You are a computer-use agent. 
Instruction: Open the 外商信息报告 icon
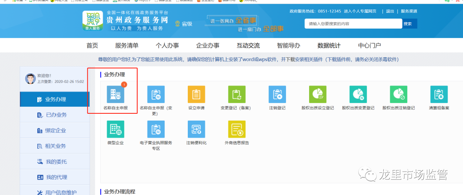[x=237, y=129]
